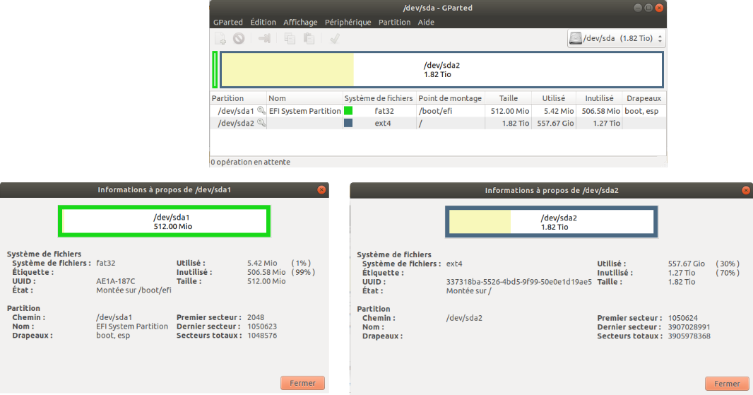Click the New partition toolbar icon

click(220, 38)
